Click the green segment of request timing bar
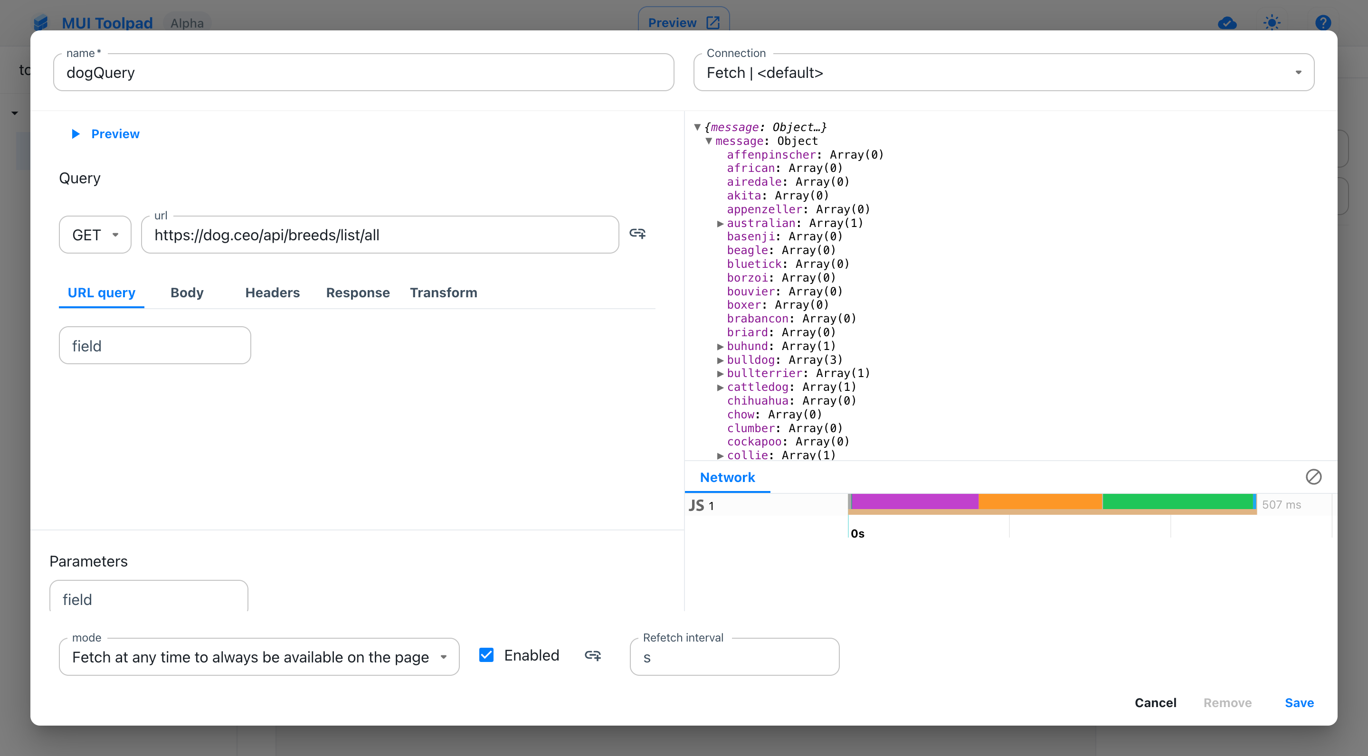Image resolution: width=1368 pixels, height=756 pixels. pyautogui.click(x=1178, y=501)
